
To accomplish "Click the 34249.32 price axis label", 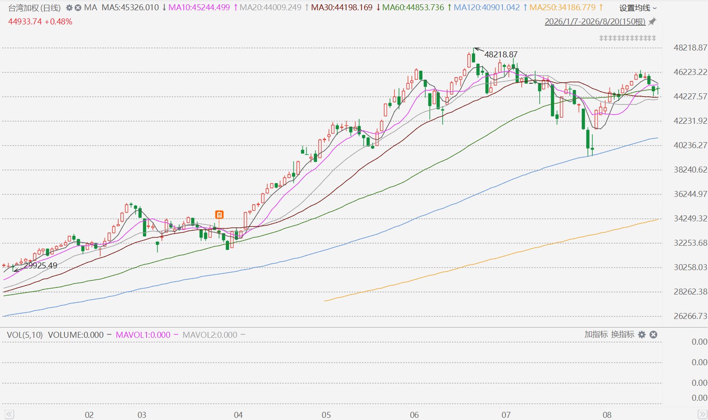I will pos(690,218).
